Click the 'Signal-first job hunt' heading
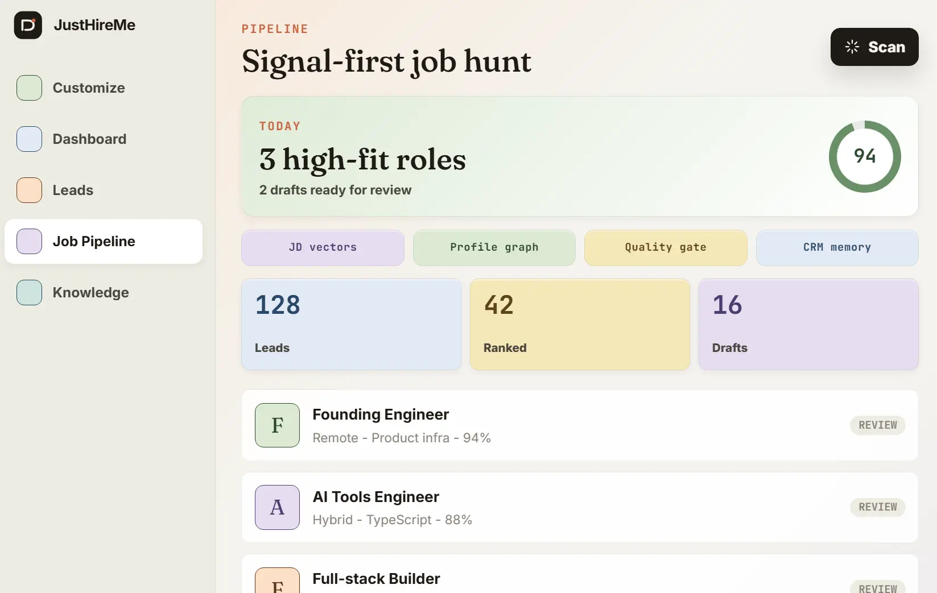Screen dimensions: 937x593 (386, 61)
